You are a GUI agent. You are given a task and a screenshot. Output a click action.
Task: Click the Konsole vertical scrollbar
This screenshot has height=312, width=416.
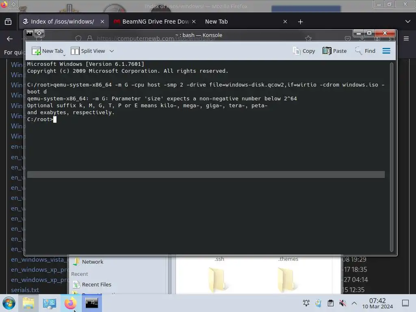(x=391, y=157)
